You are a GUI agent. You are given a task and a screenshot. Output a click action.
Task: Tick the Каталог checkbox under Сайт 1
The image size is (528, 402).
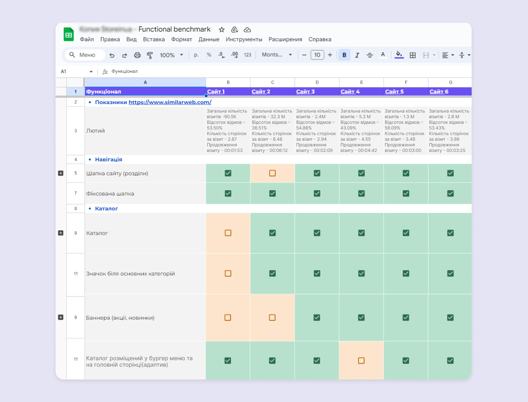tap(228, 233)
